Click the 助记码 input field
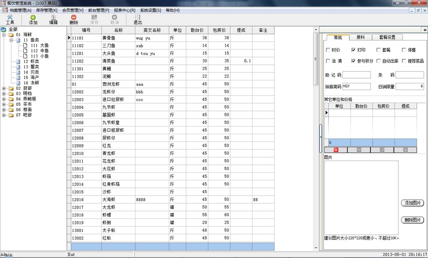Image resolution: width=428 pixels, height=258 pixels. pos(357,75)
